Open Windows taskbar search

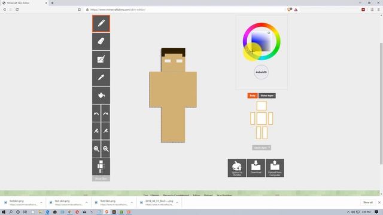coord(11,212)
